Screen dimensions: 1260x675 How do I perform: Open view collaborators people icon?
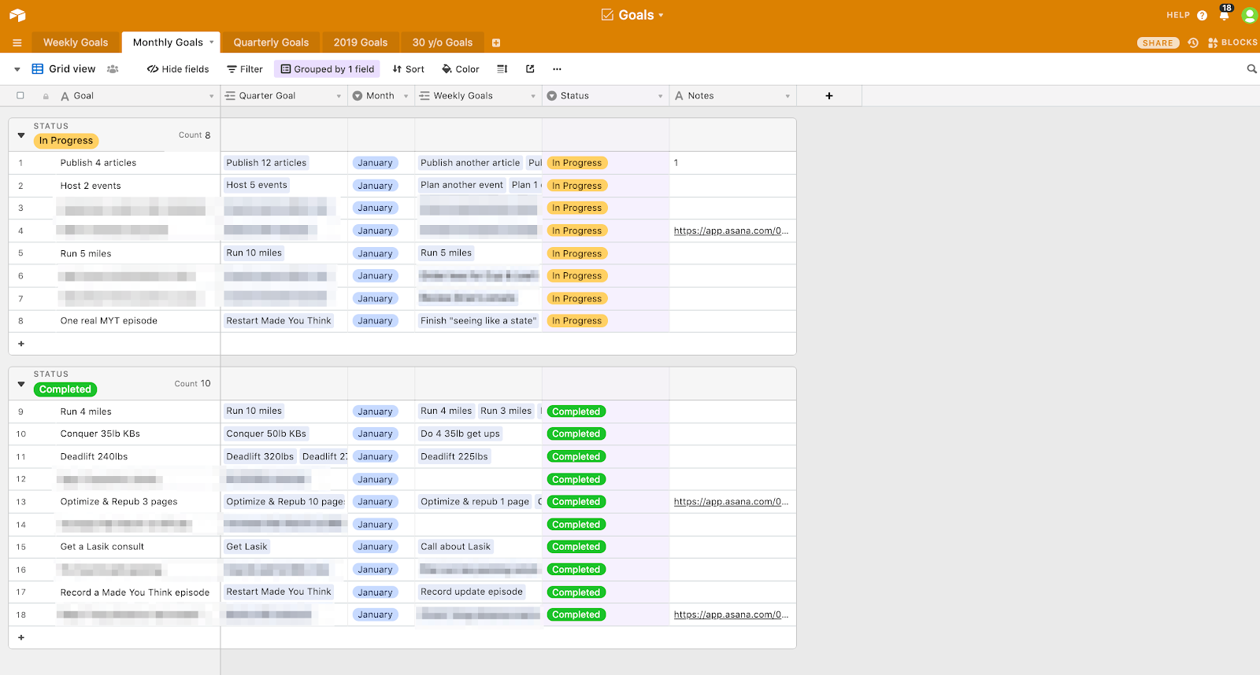tap(113, 69)
